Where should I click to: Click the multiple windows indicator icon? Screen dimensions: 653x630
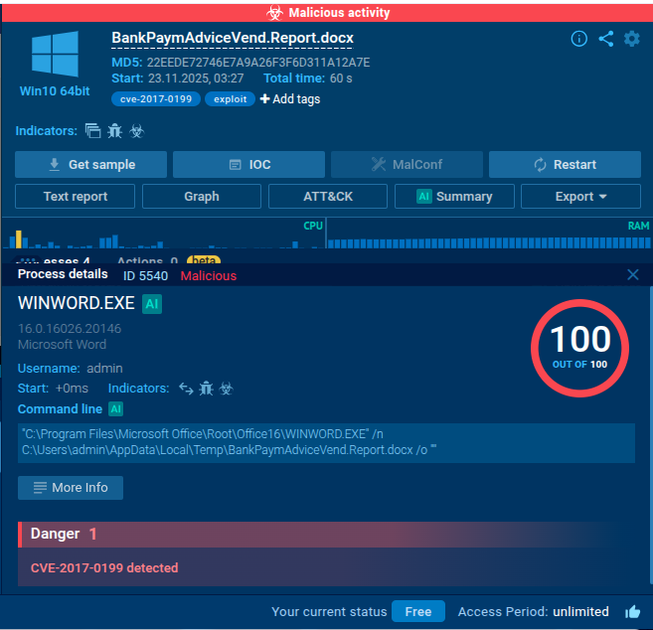coord(92,131)
